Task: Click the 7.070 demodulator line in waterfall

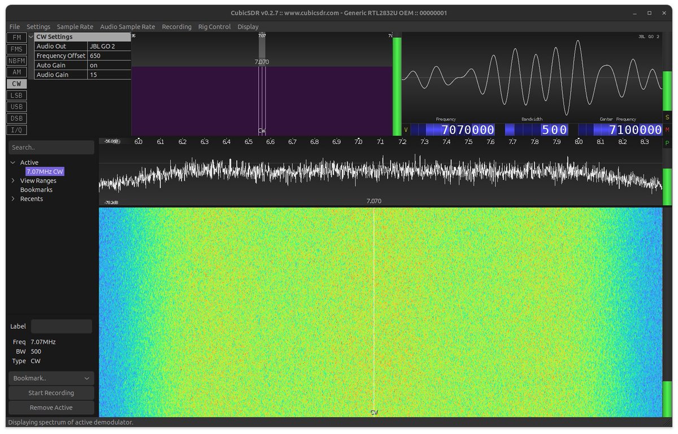Action: click(x=374, y=313)
